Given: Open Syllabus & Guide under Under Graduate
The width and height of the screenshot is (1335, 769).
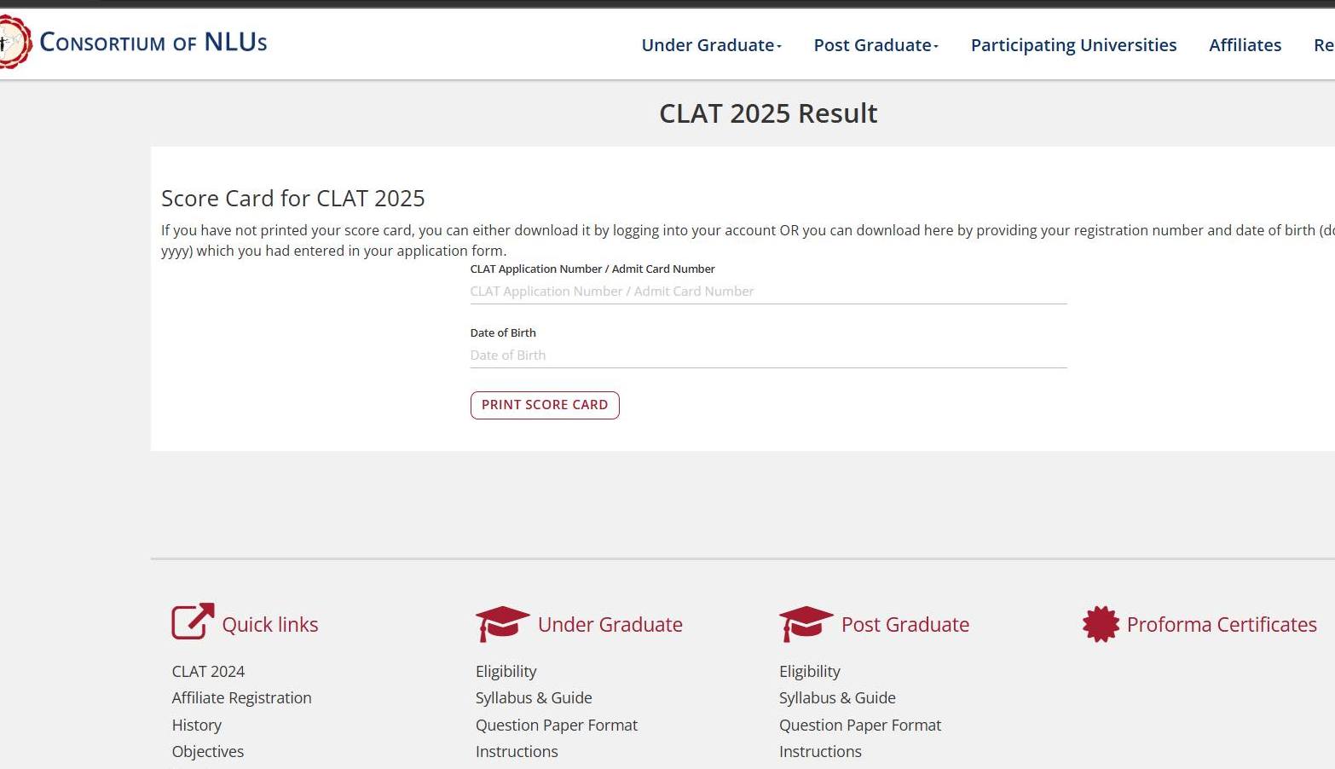Looking at the screenshot, I should pyautogui.click(x=534, y=698).
